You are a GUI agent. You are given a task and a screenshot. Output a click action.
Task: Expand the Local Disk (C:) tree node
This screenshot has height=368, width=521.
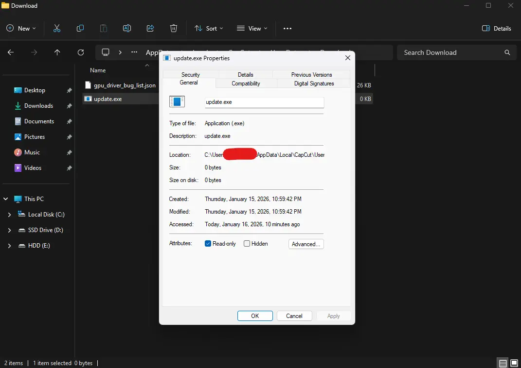(9, 215)
